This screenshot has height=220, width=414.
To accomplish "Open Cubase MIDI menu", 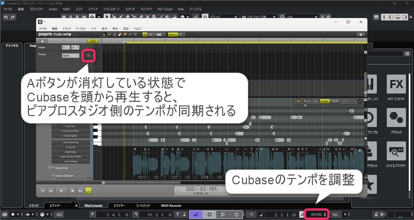I will (x=66, y=9).
